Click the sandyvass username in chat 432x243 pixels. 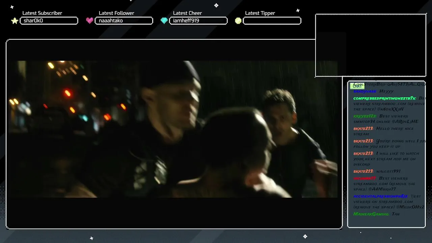[x=364, y=91]
